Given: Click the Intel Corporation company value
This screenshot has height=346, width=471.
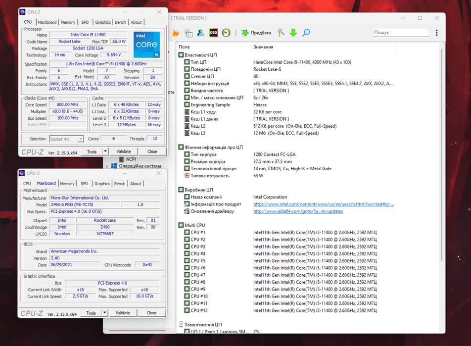Looking at the screenshot, I should [x=270, y=197].
